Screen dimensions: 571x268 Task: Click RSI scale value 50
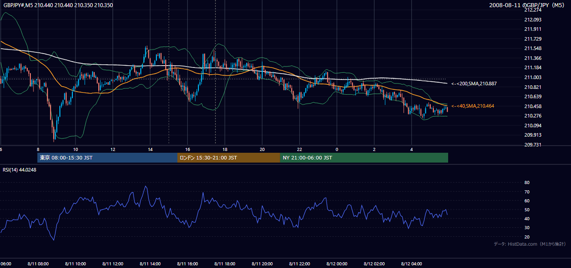tap(527, 209)
